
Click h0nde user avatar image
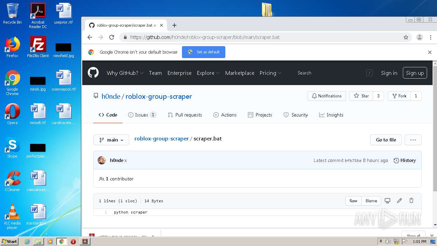(x=102, y=160)
